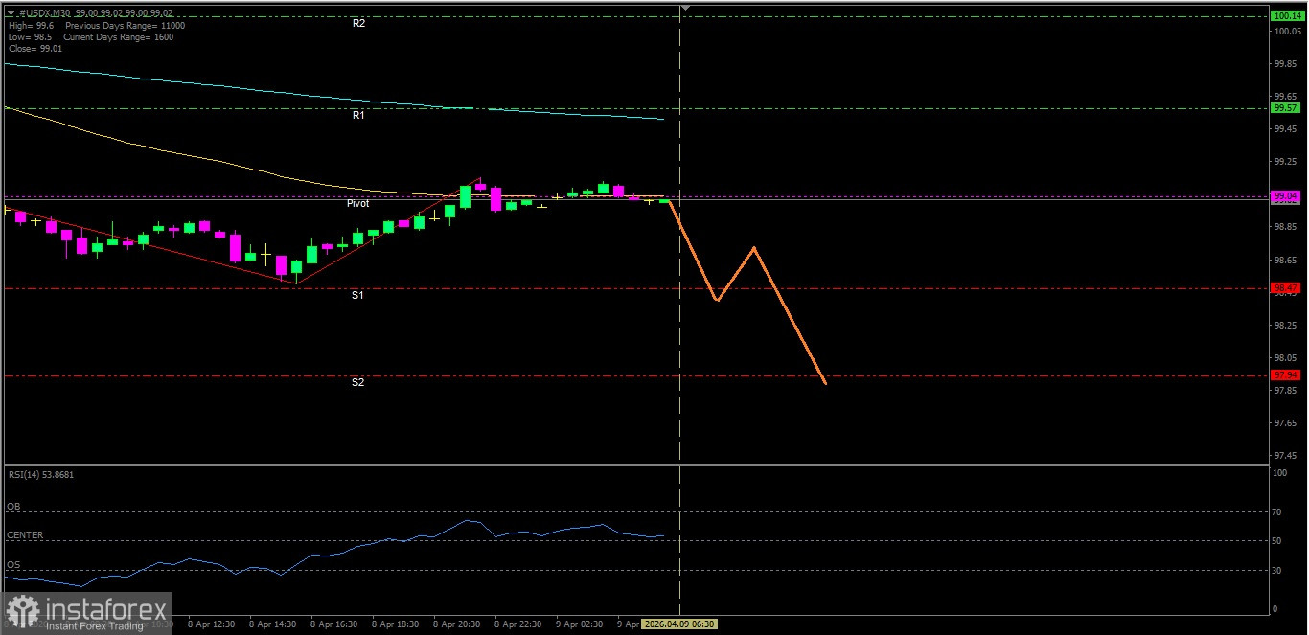Click the RSI(14) indicator label
This screenshot has height=635, width=1309.
[x=40, y=474]
